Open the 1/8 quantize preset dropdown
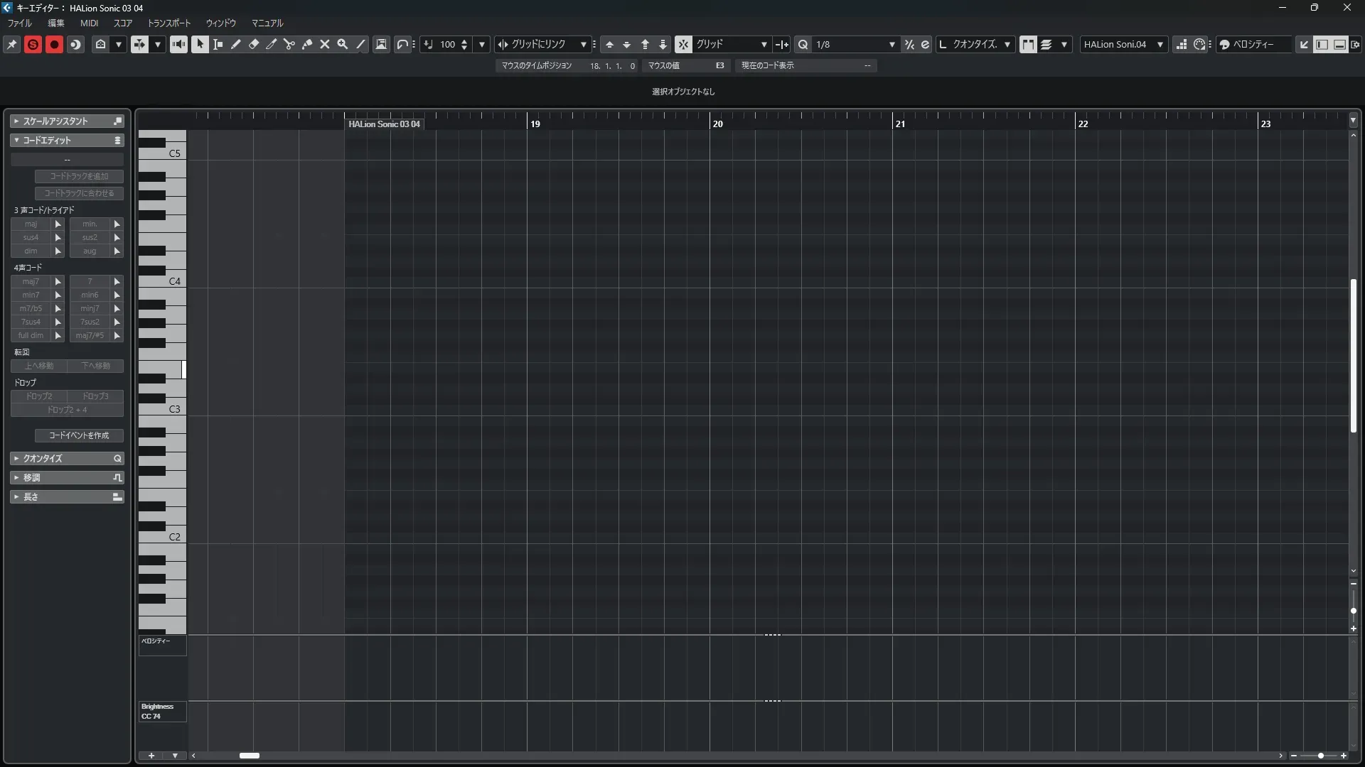The height and width of the screenshot is (767, 1365). point(892,44)
